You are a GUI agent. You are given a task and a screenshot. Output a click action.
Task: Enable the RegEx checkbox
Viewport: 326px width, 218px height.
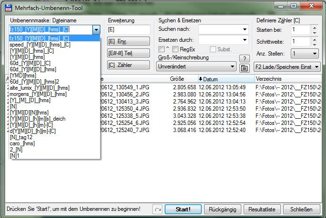coord(176,49)
